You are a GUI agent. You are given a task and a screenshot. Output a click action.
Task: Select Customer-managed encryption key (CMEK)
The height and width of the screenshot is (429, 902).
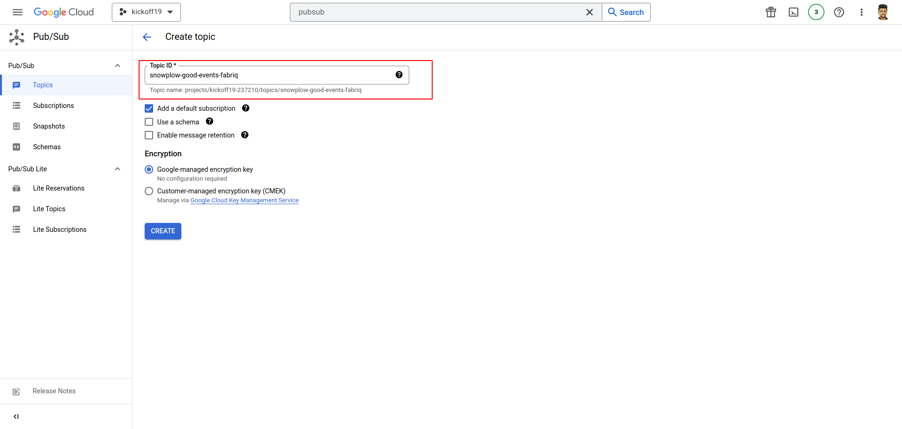pos(149,191)
